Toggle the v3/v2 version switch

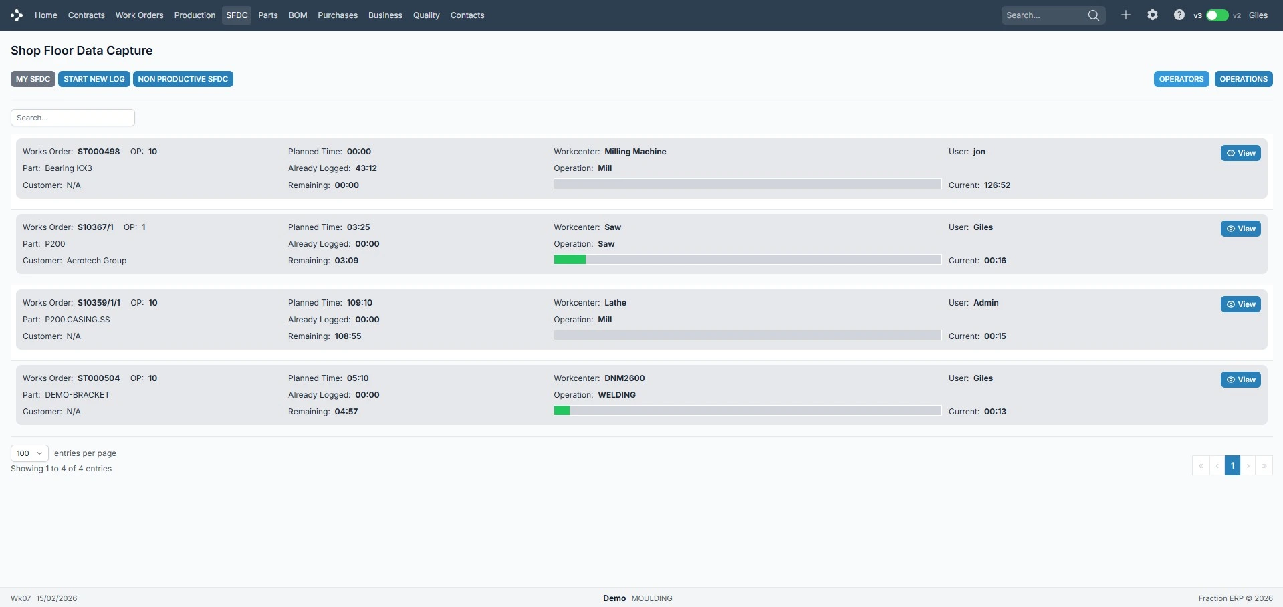tap(1217, 15)
